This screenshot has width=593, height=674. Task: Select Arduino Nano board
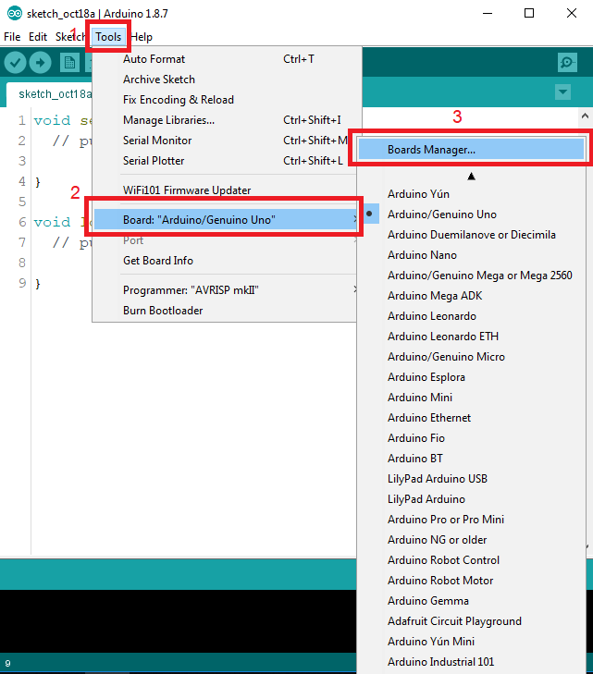tap(471, 255)
